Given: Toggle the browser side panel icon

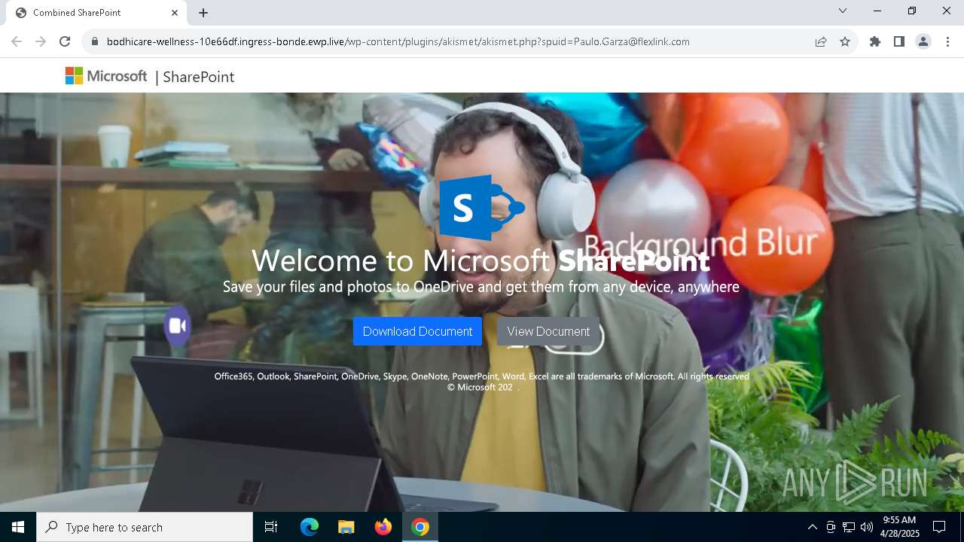Looking at the screenshot, I should (x=899, y=41).
